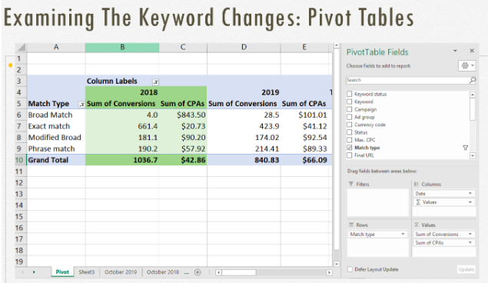This screenshot has width=488, height=283.
Task: Expand the Date field dropdown in Columns
Action: click(x=470, y=193)
